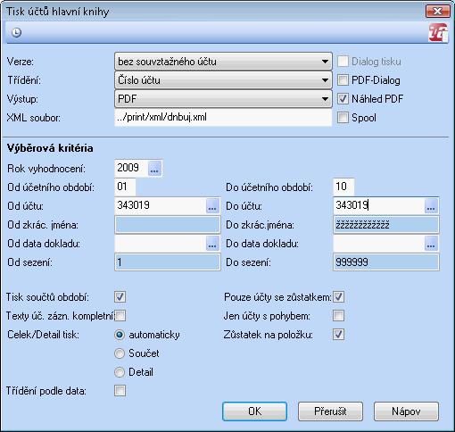Expand the Verze dropdown
The width and height of the screenshot is (455, 432).
(x=223, y=62)
